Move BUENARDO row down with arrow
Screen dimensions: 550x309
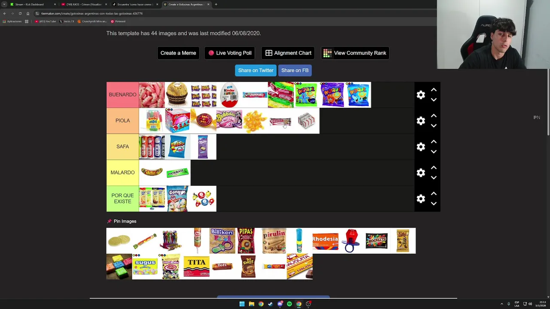tap(434, 100)
